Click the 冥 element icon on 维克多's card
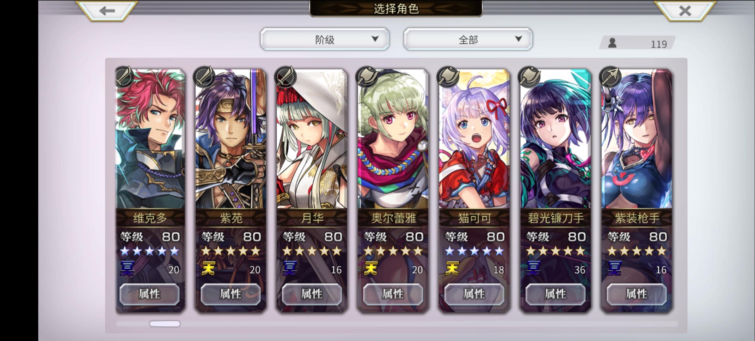This screenshot has height=341, width=755. coord(127,268)
